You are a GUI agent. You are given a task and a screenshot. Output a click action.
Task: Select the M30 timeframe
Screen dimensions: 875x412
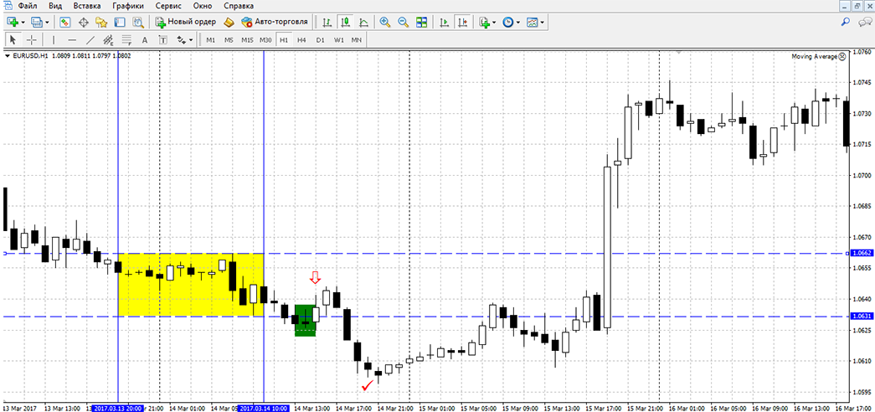[x=265, y=39]
